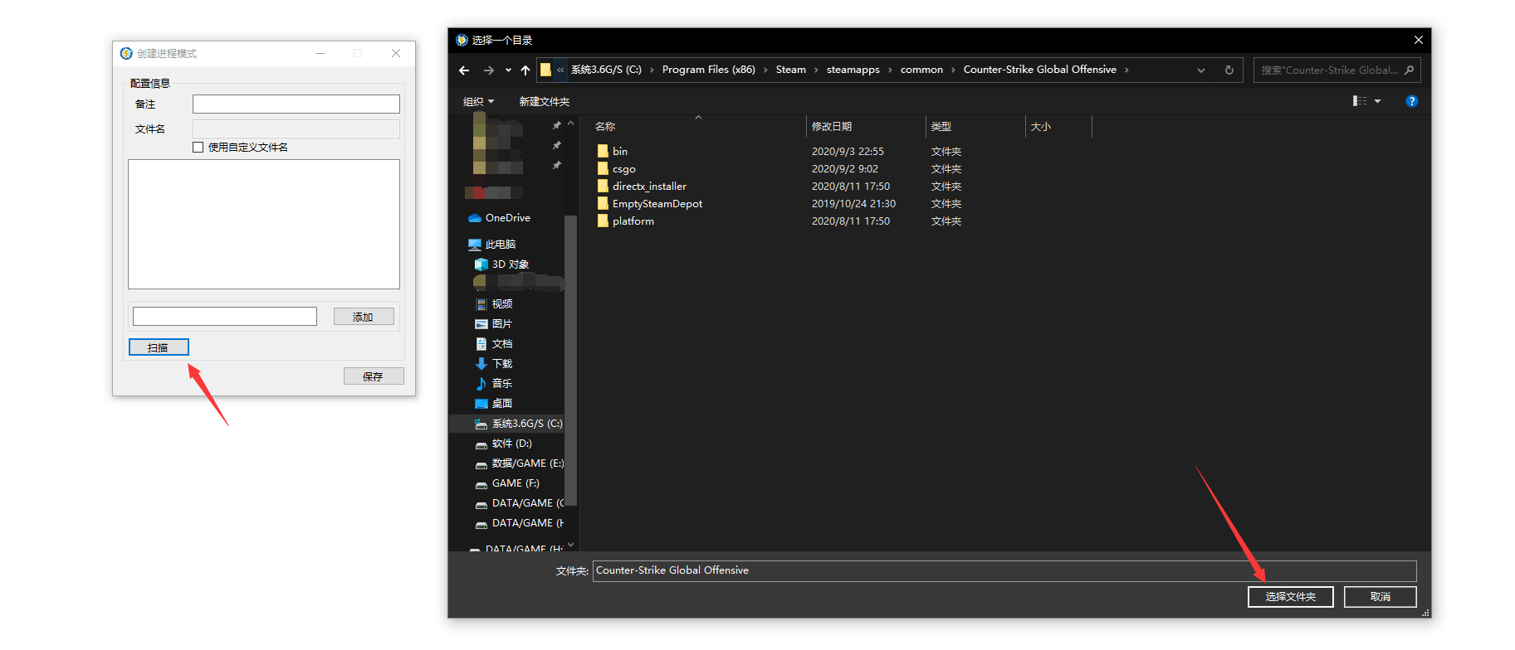Open recent locations dropdown arrow
The height and width of the screenshot is (650, 1515).
point(508,70)
